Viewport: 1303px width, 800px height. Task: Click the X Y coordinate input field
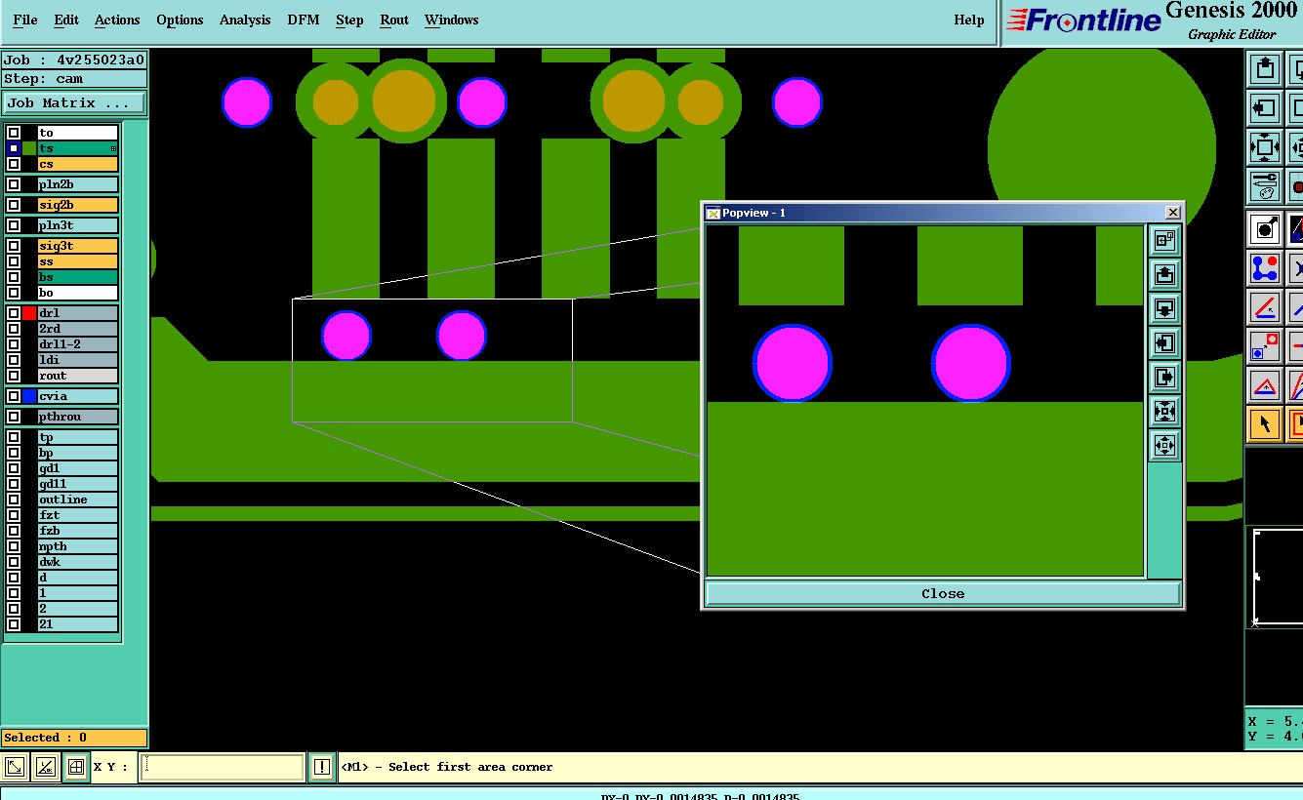pyautogui.click(x=222, y=767)
